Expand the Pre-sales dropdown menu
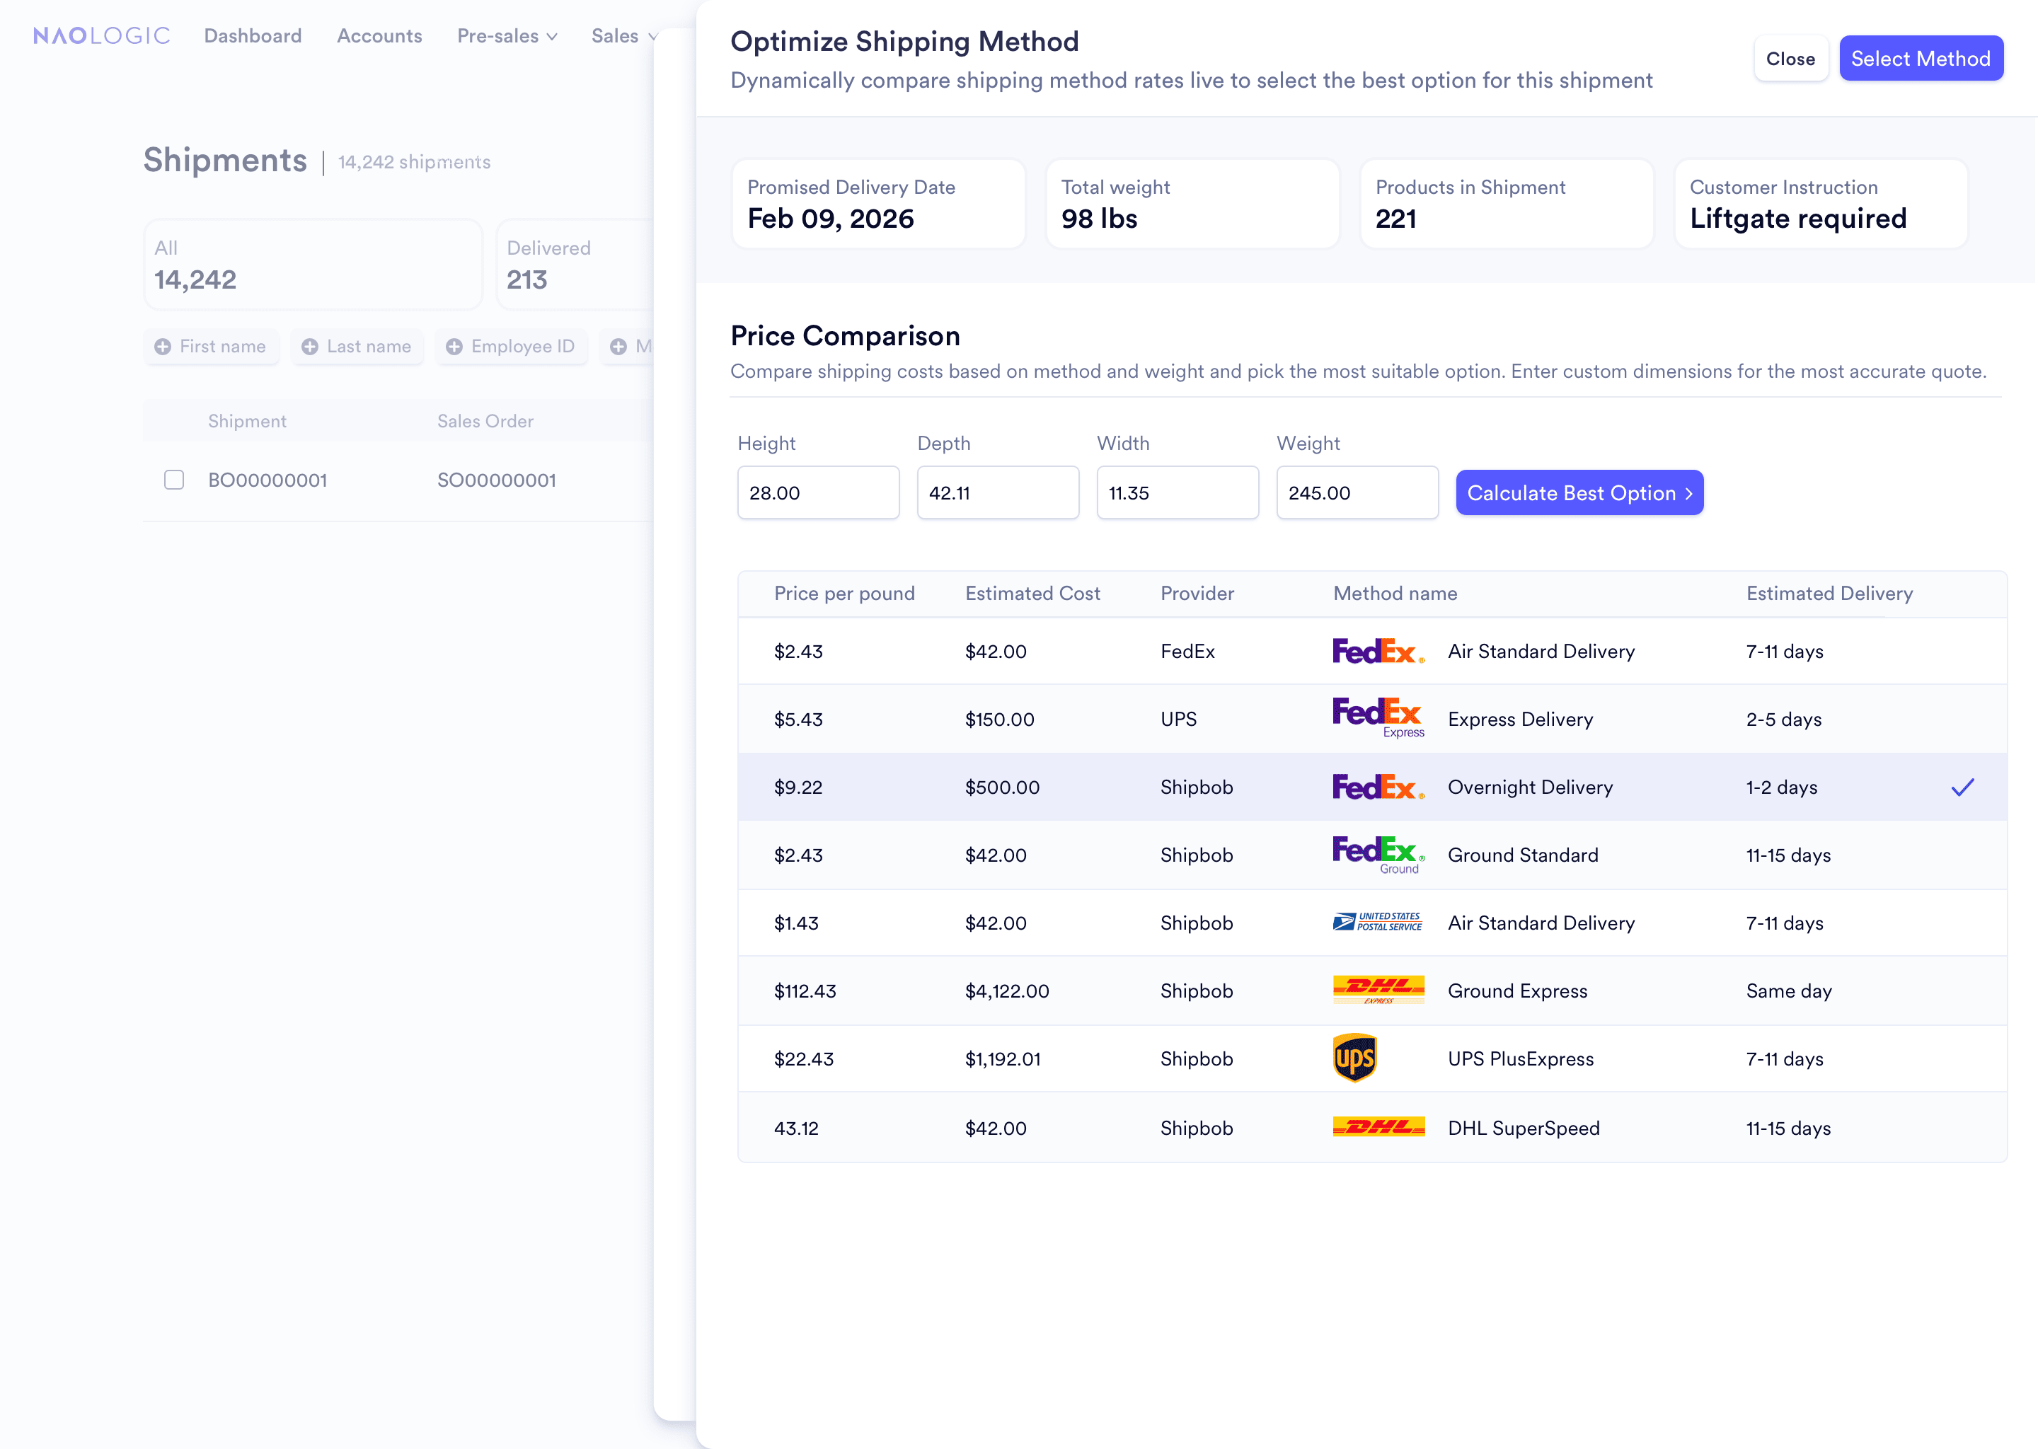Screen dimensions: 2038x1449 pos(507,35)
